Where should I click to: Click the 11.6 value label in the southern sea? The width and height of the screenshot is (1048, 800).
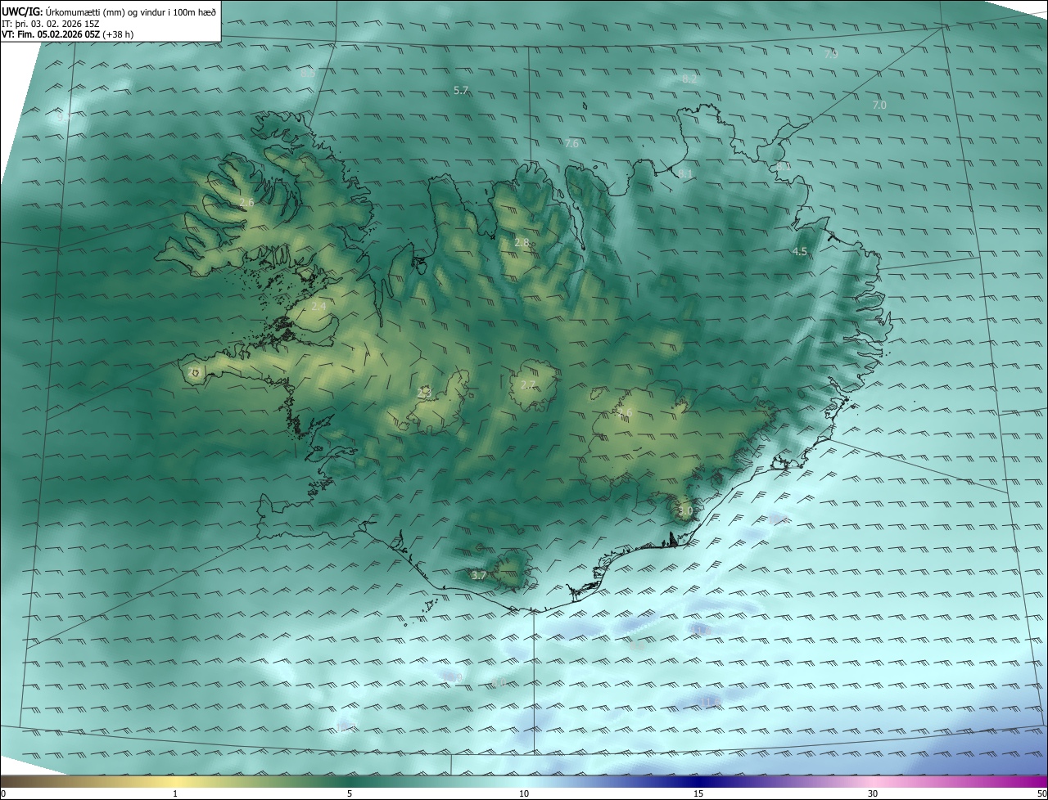709,701
